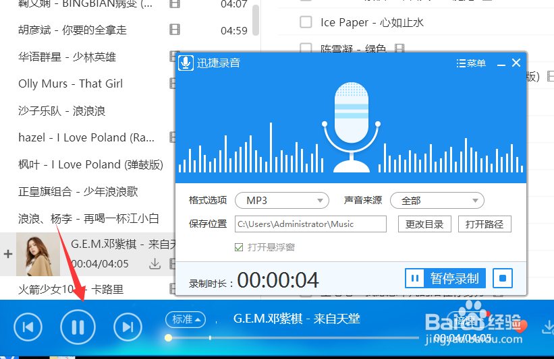Select song 正皇旗组合 - 少年浪浪歌

coord(78,191)
